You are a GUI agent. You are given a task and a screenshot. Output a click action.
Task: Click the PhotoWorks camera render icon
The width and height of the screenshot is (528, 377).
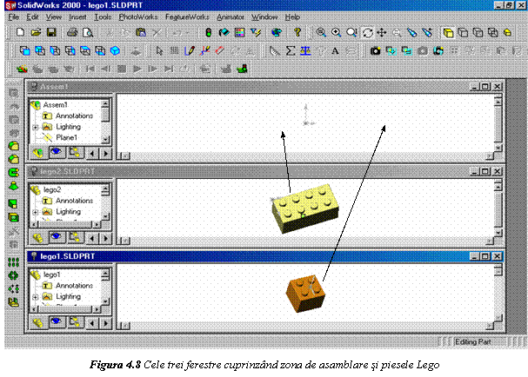coord(375,50)
